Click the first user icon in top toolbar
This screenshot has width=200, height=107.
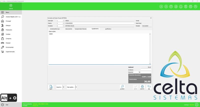pyautogui.click(x=161, y=6)
